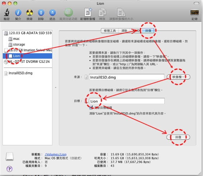The height and width of the screenshot is (176, 203).
Task: Click the large disk icon in info footer
Action: [10, 157]
